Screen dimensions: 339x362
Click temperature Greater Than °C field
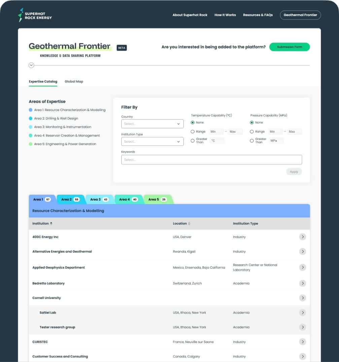tap(217, 141)
